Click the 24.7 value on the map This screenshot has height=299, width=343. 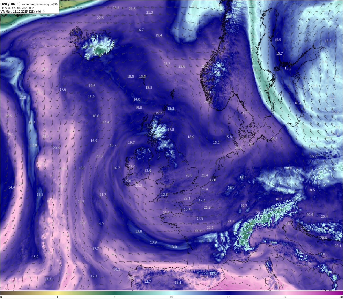point(81,202)
